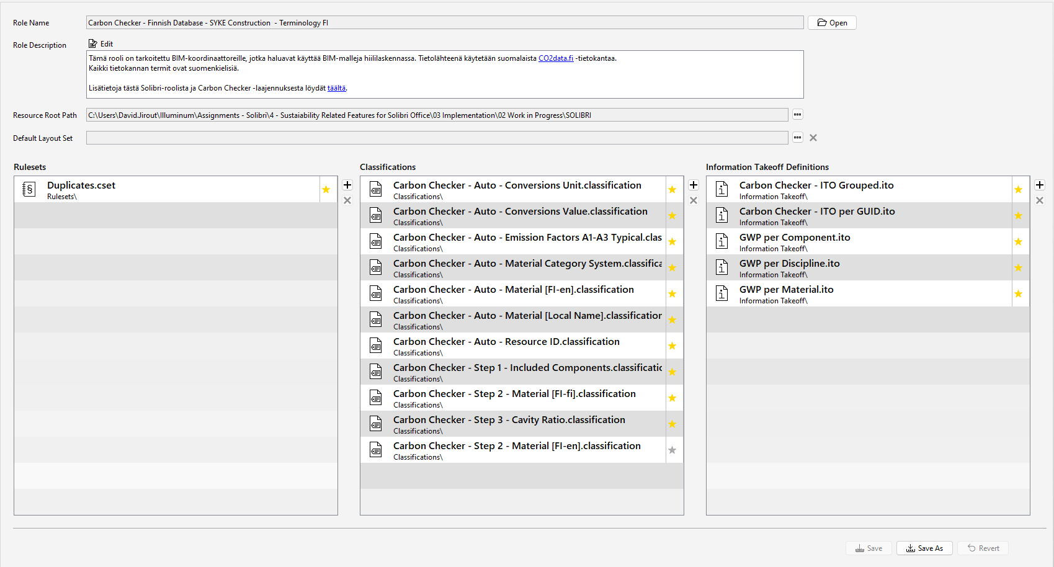1054x567 pixels.
Task: Add a classification using the plus icon
Action: click(x=694, y=185)
